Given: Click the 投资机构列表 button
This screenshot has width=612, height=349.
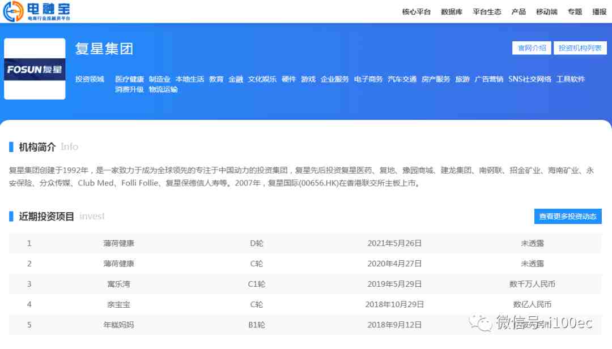Looking at the screenshot, I should tap(580, 48).
